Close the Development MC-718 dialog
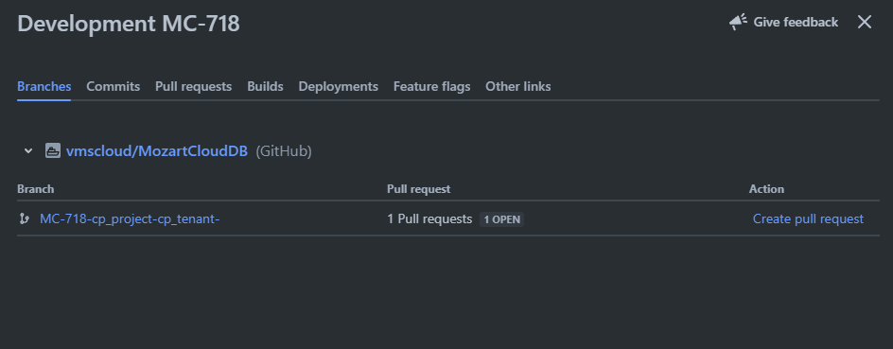The image size is (893, 349). tap(865, 22)
